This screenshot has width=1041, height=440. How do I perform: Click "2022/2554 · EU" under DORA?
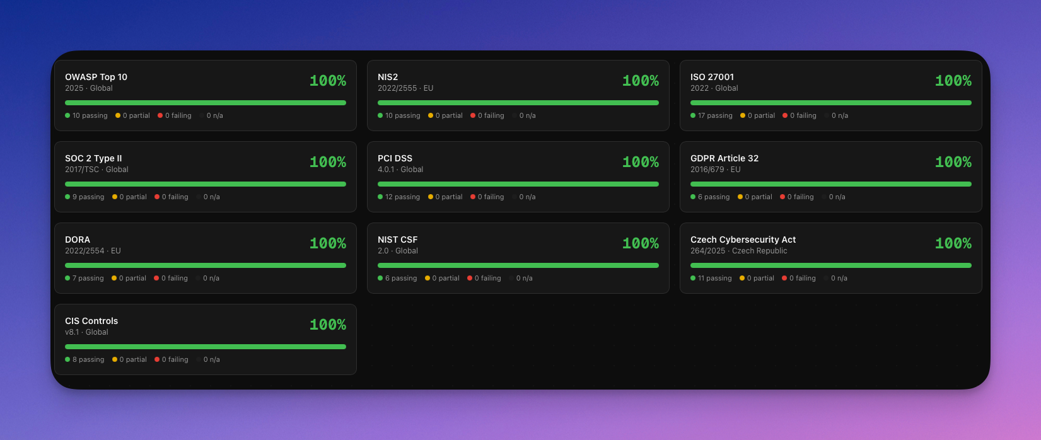[x=93, y=251]
